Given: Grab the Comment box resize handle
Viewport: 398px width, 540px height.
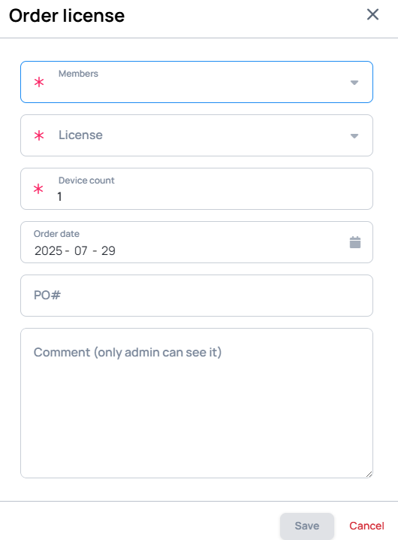Looking at the screenshot, I should (369, 475).
